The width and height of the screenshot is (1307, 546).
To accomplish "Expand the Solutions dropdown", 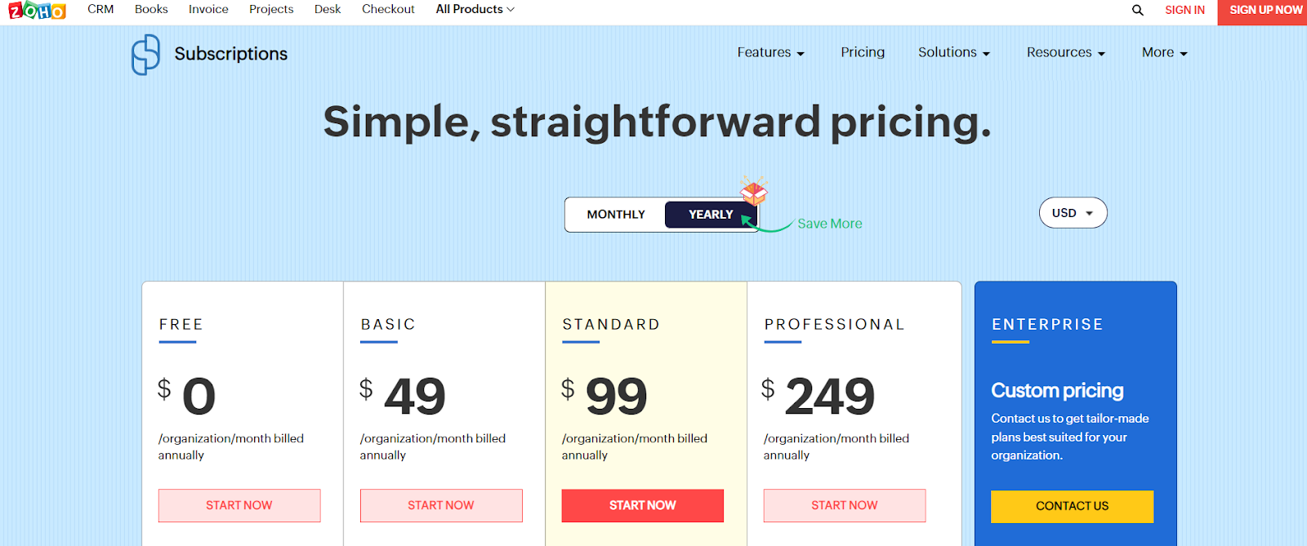I will click(953, 52).
